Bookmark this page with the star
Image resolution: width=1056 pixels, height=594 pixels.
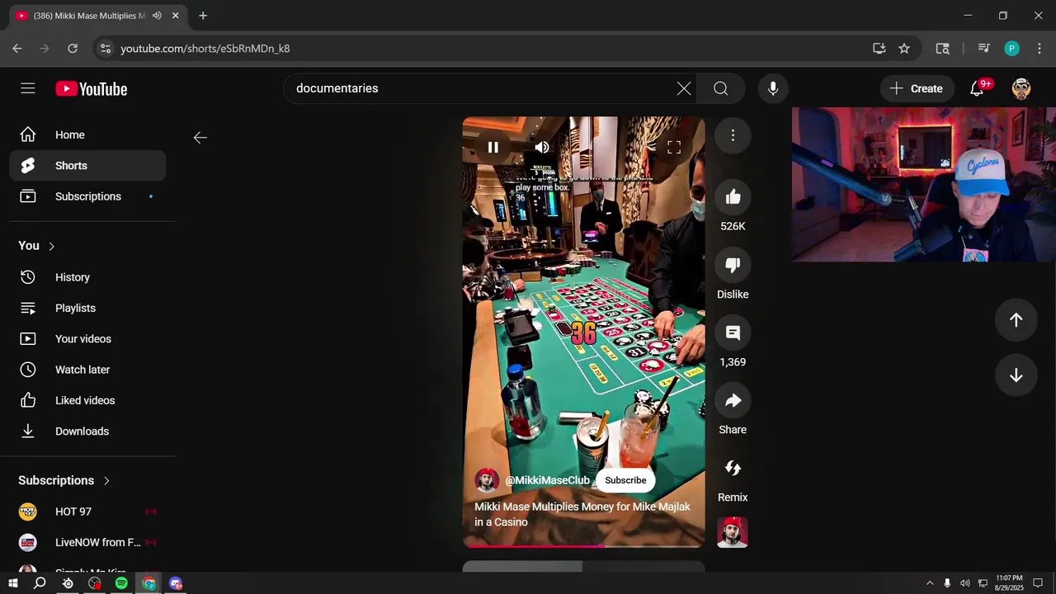click(904, 49)
